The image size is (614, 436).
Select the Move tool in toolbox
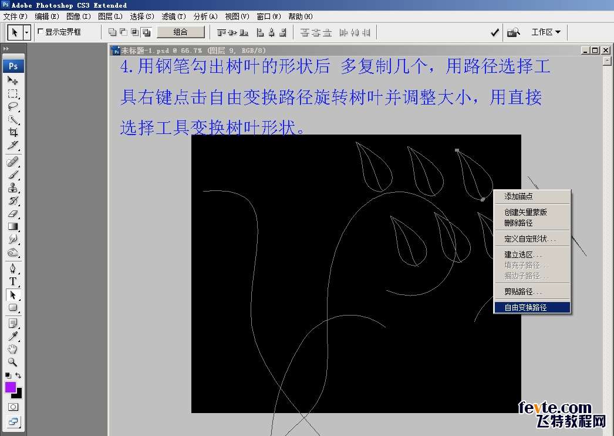(x=13, y=81)
